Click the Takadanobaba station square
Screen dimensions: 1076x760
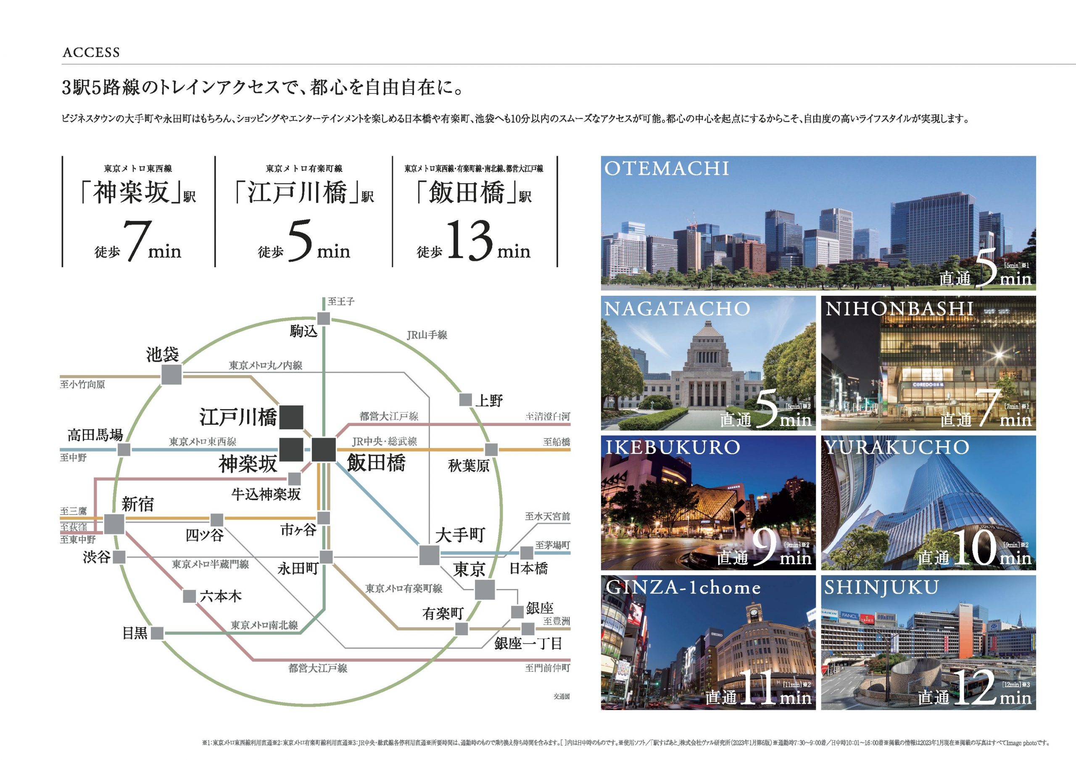click(x=124, y=450)
